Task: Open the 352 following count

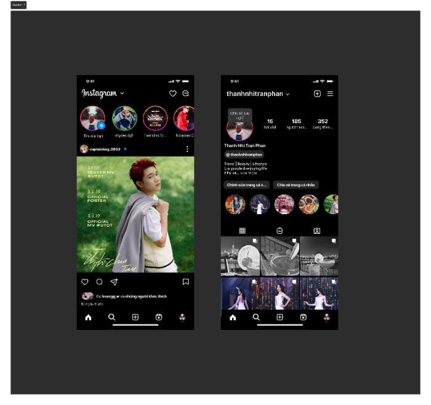Action: tap(323, 124)
